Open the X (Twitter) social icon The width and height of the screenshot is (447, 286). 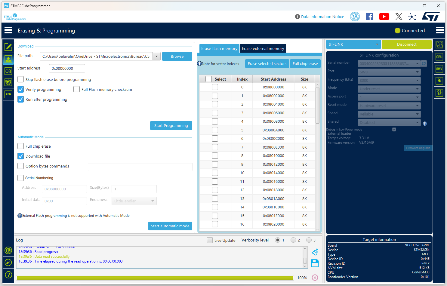399,17
